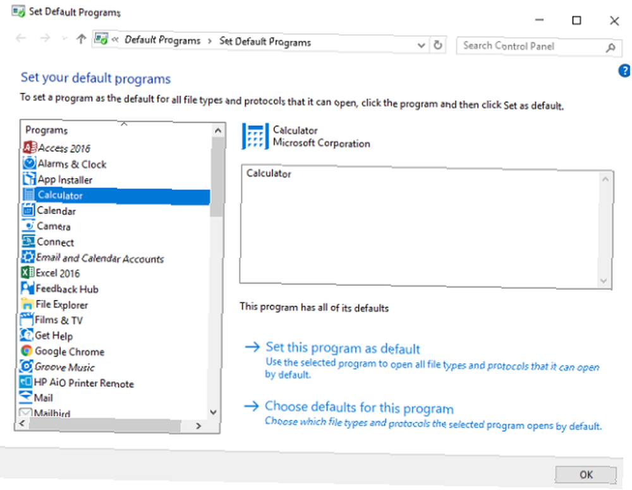The height and width of the screenshot is (490, 632).
Task: Select Google Chrome in programs list
Action: 70,352
